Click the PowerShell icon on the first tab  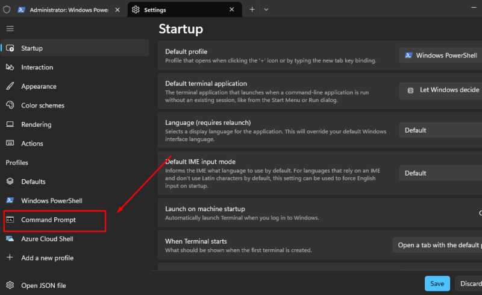[21, 10]
